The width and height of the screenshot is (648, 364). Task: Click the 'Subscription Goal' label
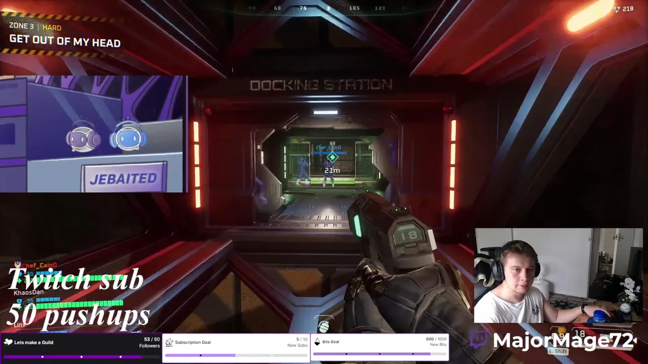point(192,342)
